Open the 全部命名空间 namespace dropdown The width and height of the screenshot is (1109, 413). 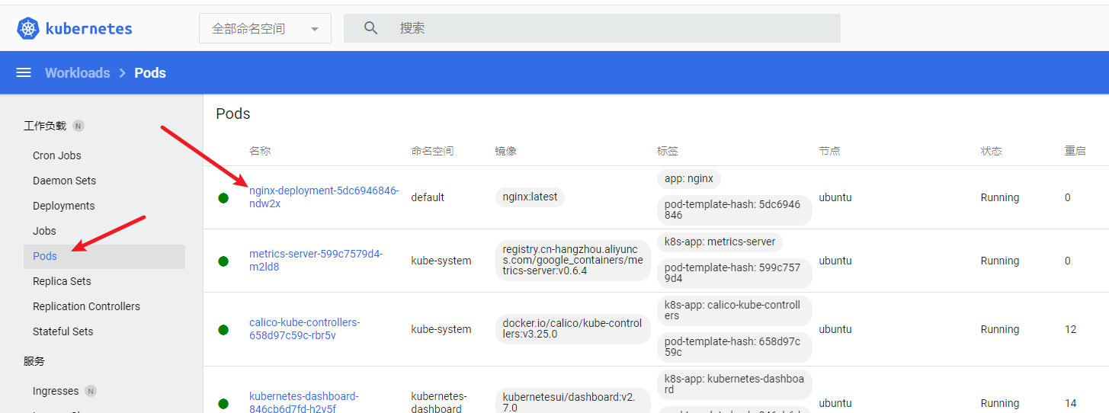[x=265, y=28]
